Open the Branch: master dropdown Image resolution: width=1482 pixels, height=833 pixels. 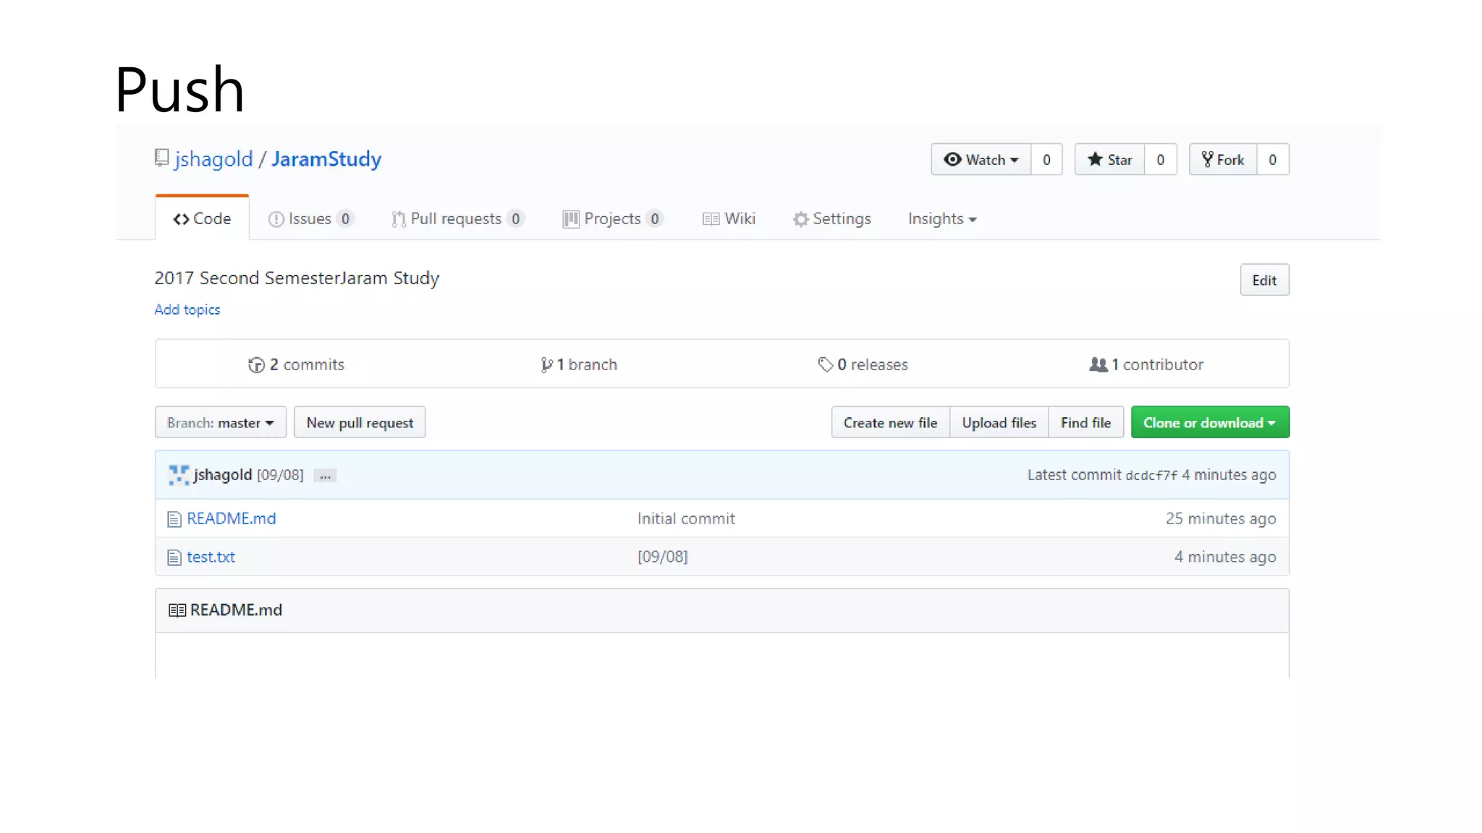[220, 423]
